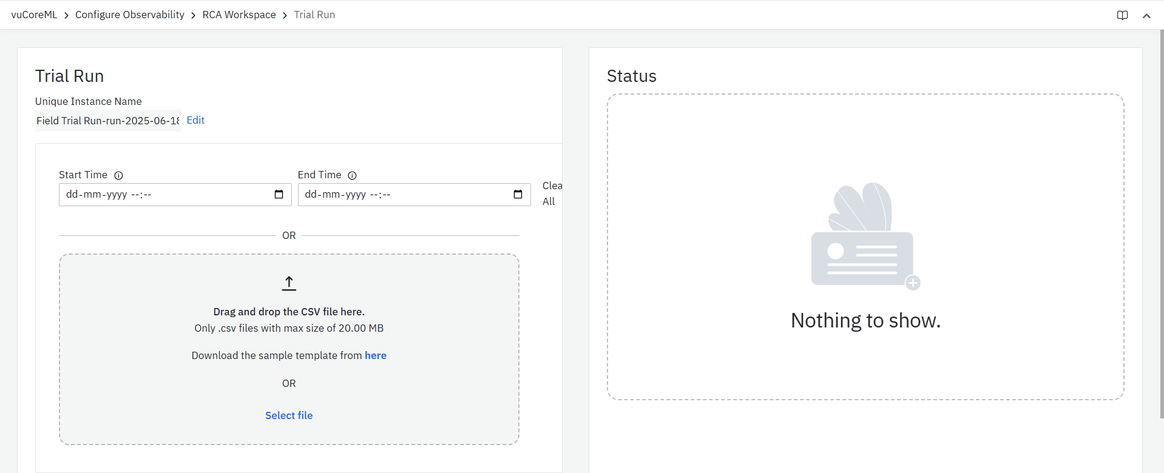Screen dimensions: 1164x473
Task: Click the Trial Run breadcrumb item
Action: (x=314, y=15)
